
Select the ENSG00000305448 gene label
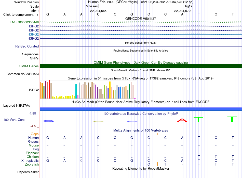click(x=24, y=22)
